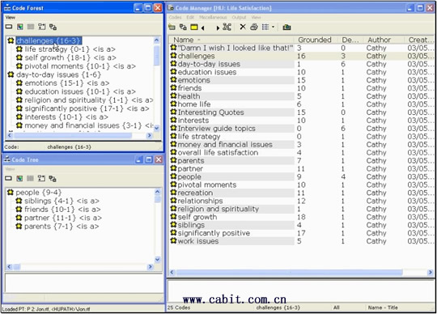Open View menu in Code Forest window
437x314 pixels.
click(x=11, y=17)
